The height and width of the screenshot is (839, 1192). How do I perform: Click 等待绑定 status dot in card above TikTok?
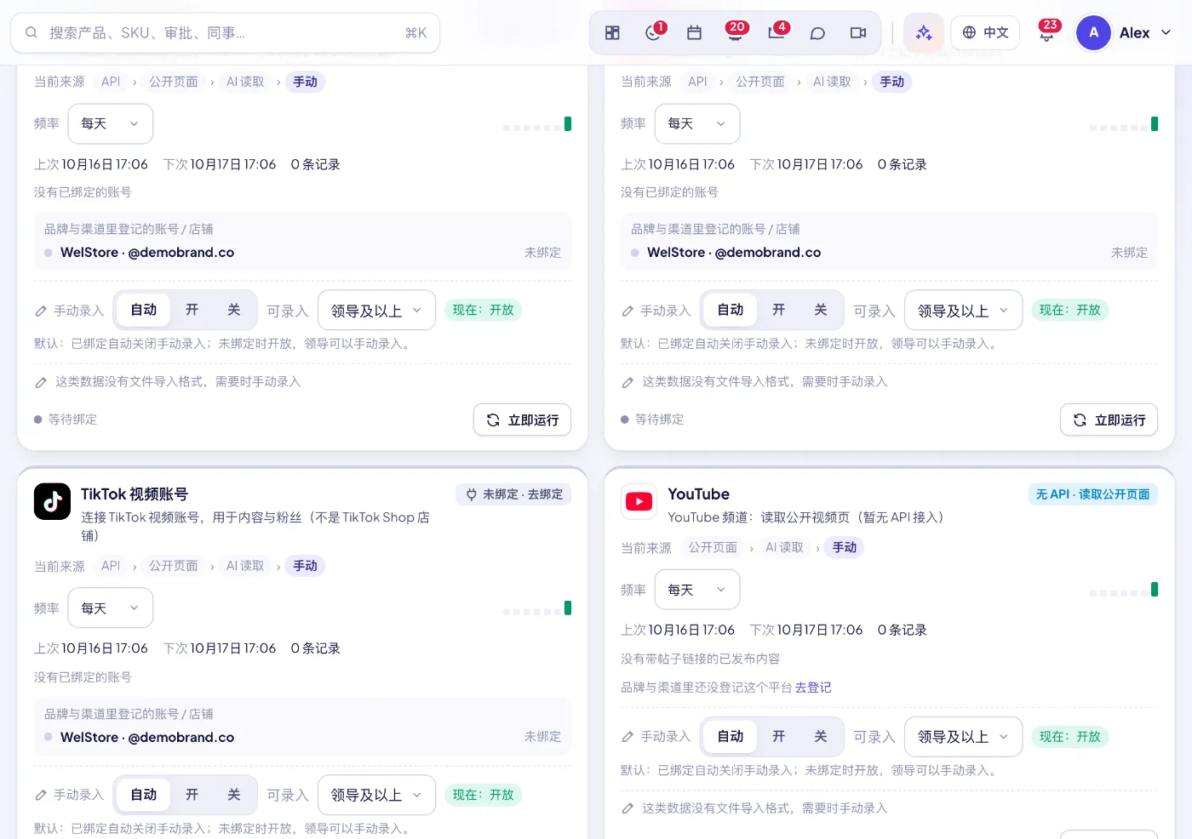tap(38, 419)
